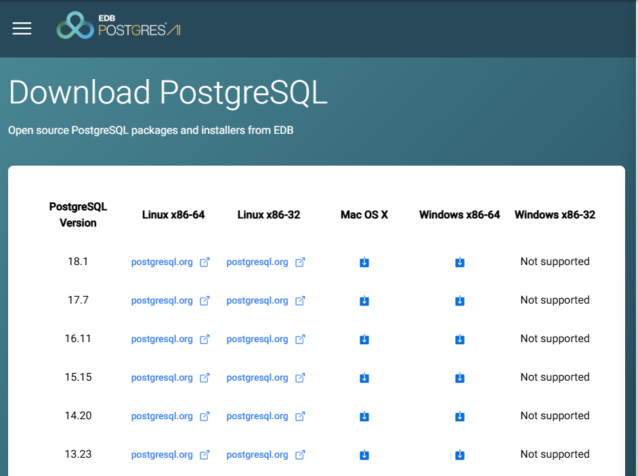Download PostgreSQL 14.20 for Mac OS X
The height and width of the screenshot is (476, 638).
(x=364, y=416)
